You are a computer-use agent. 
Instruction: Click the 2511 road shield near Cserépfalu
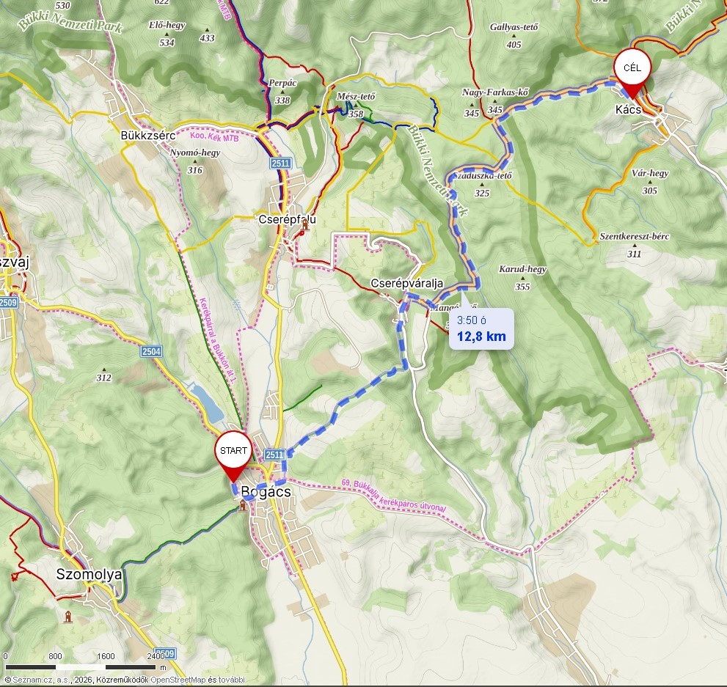(280, 163)
